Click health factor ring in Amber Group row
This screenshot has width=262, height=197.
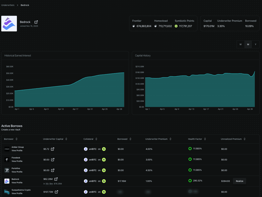(x=190, y=149)
